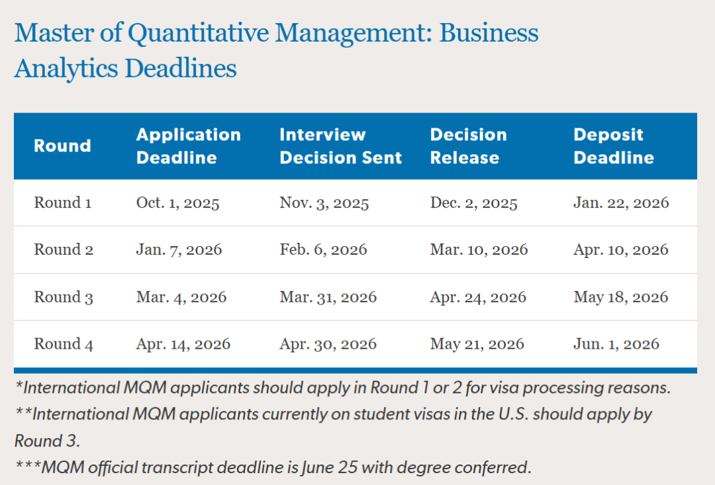Click the May 18, 2026 deposit deadline
The image size is (715, 485).
(x=621, y=297)
